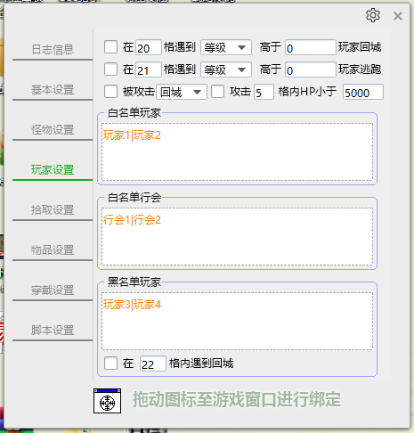The width and height of the screenshot is (414, 433).
Task: Switch to the 日志信息 tab
Action: click(x=53, y=50)
